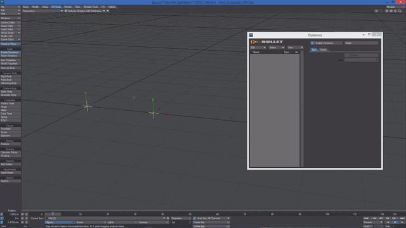This screenshot has height=228, width=406.
Task: Select Lights edit mode button
Action: click(x=122, y=222)
